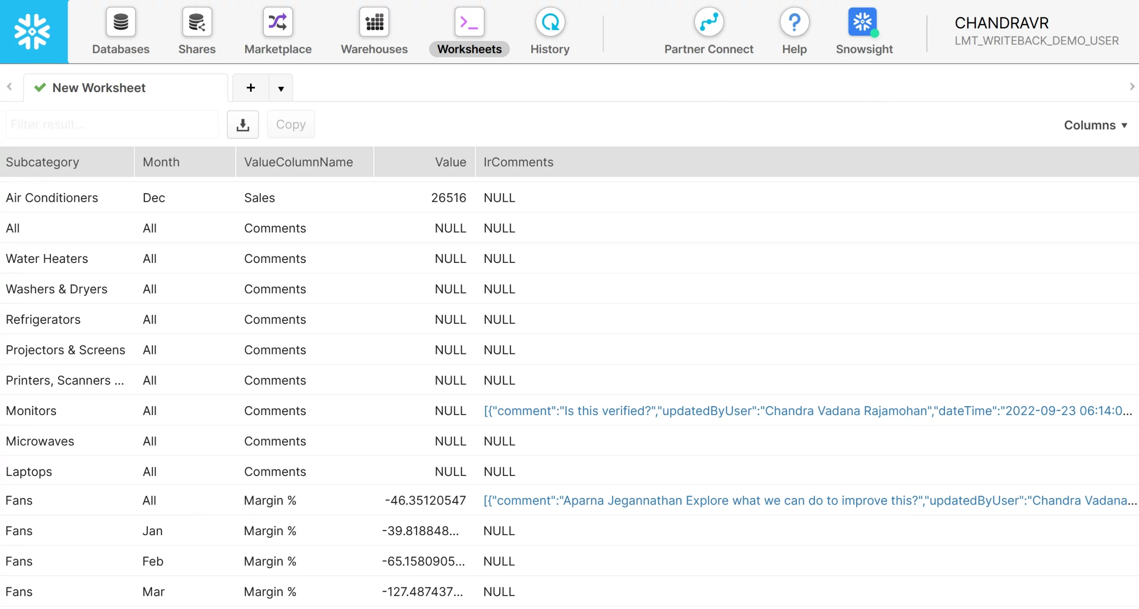
Task: Select the Laptops cell
Action: tap(29, 472)
